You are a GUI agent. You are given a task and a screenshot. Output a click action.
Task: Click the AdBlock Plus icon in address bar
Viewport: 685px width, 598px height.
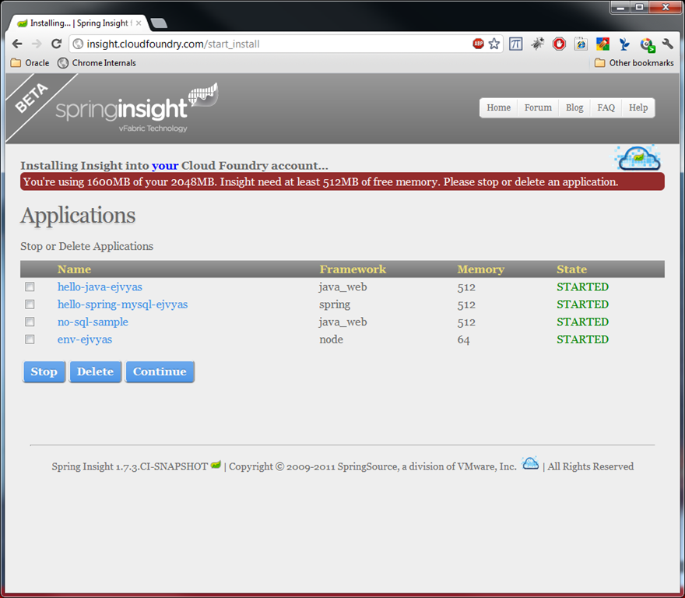pos(479,44)
